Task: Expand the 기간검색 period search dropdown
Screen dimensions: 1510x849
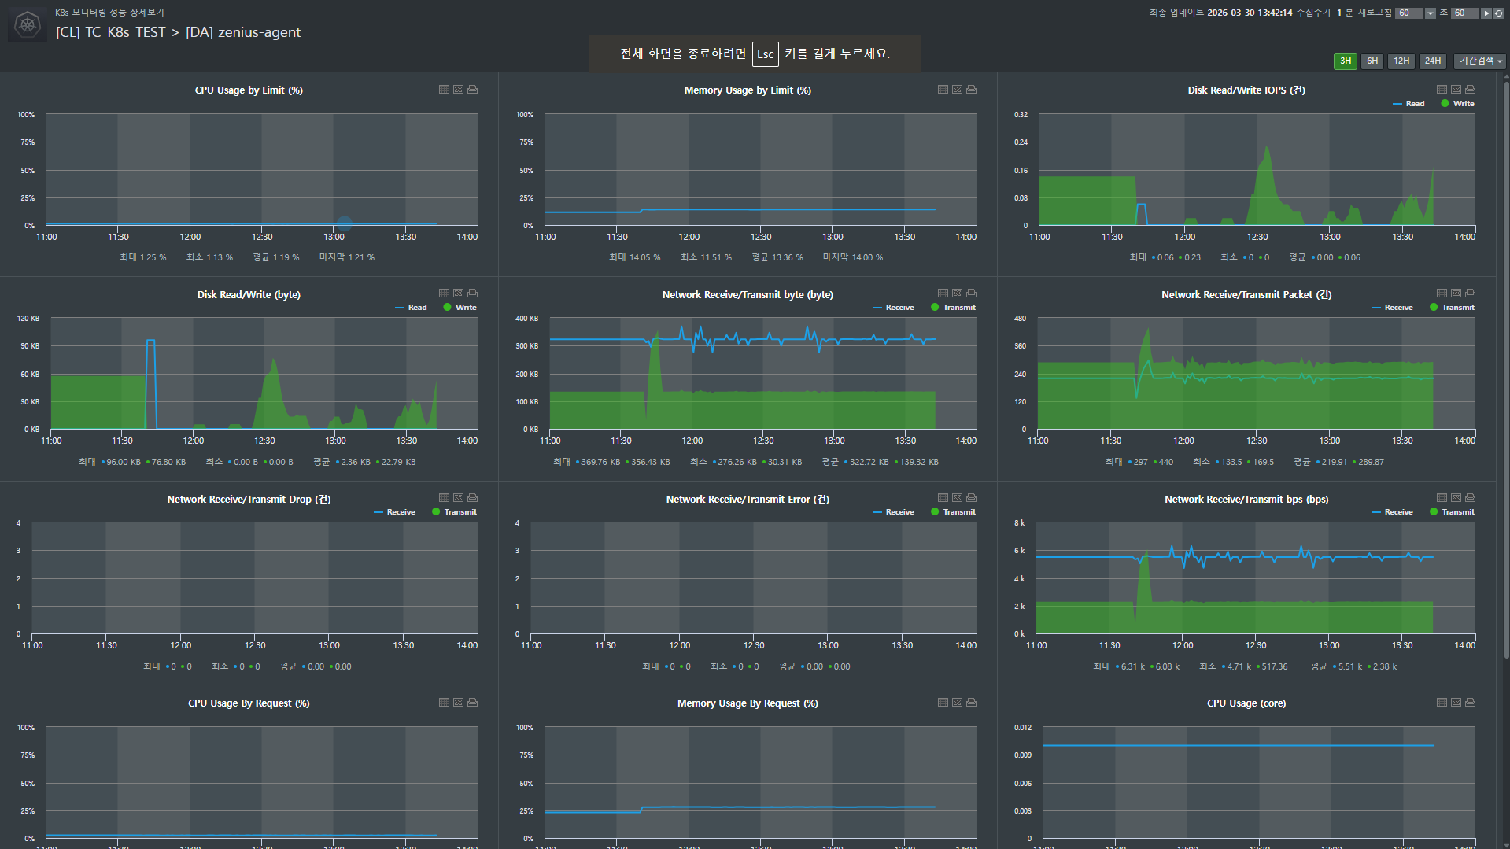Action: pyautogui.click(x=1479, y=61)
